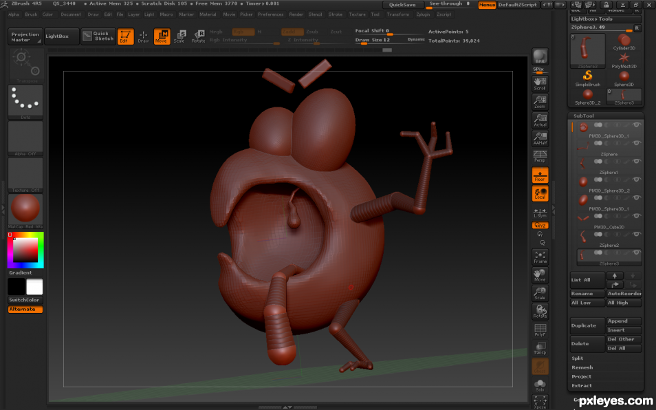Open the Zplugin menu

[x=423, y=14]
